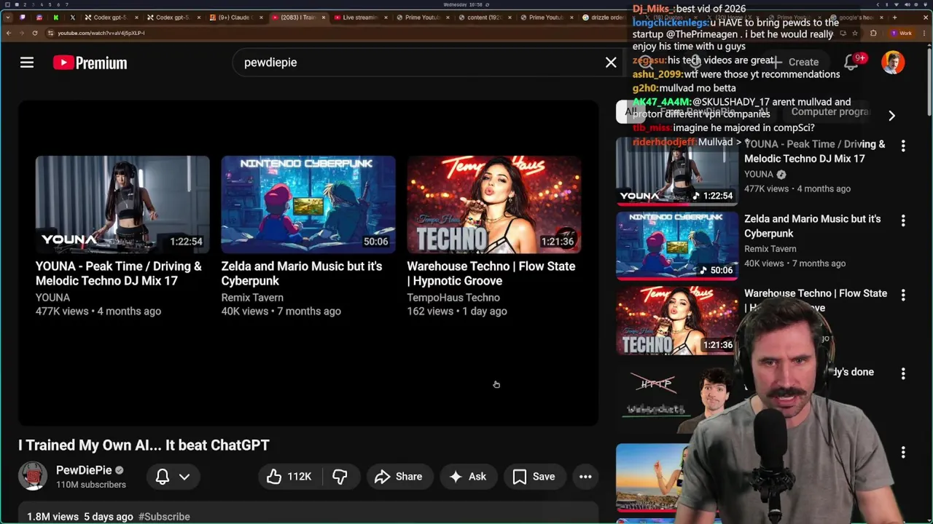Open options menu for sidebar Warehouse Techno video
The image size is (933, 524).
(903, 295)
